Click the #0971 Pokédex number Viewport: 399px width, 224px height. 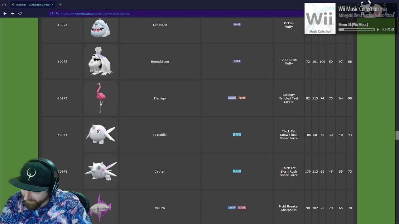[62, 25]
